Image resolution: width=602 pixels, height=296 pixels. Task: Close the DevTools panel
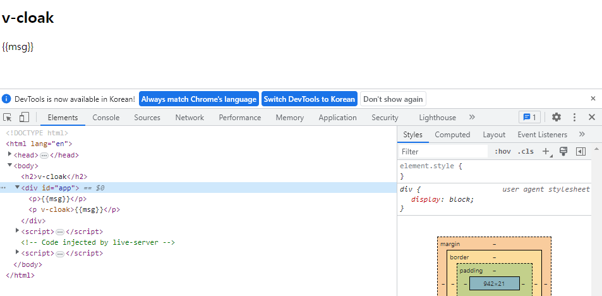[592, 117]
